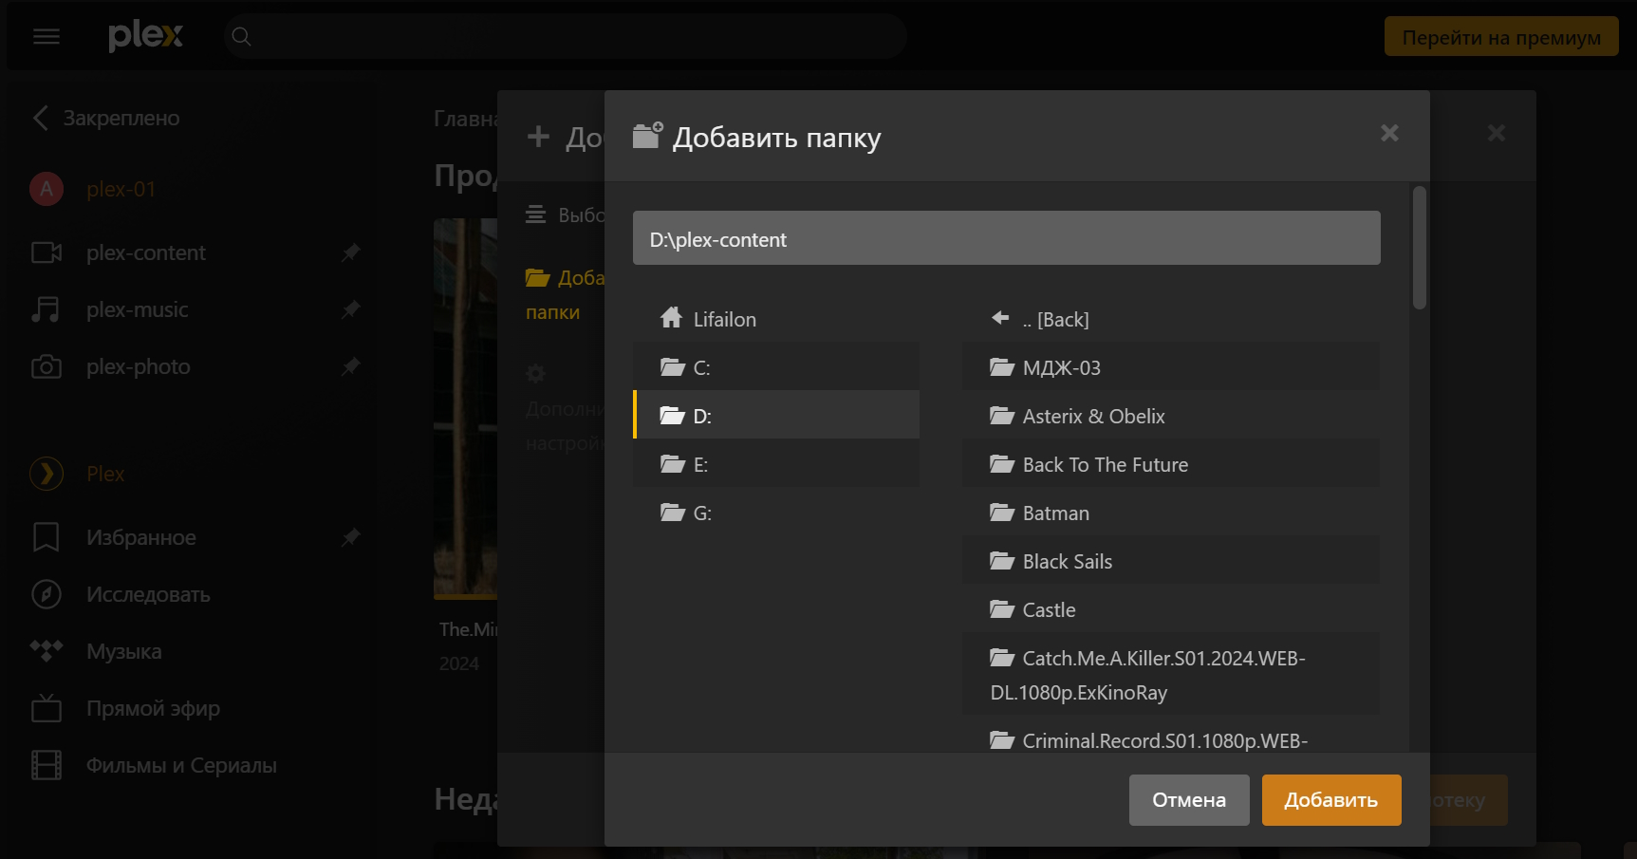Open the Castle folder
This screenshot has height=859, width=1637.
coord(1171,609)
